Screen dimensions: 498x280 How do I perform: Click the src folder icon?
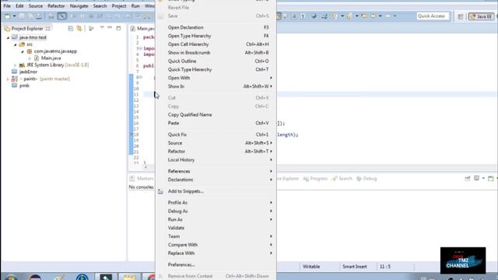point(22,44)
